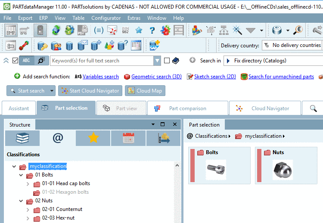Maximize the Structure panel

pyautogui.click(x=162, y=124)
